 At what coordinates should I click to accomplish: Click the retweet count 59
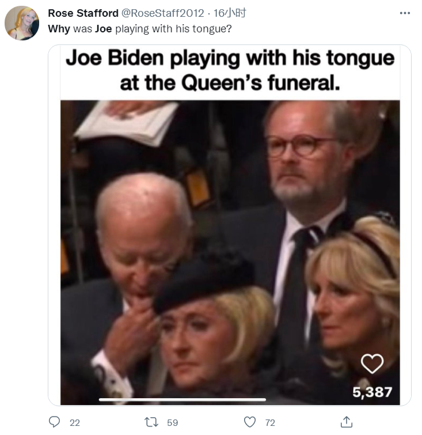click(x=172, y=422)
